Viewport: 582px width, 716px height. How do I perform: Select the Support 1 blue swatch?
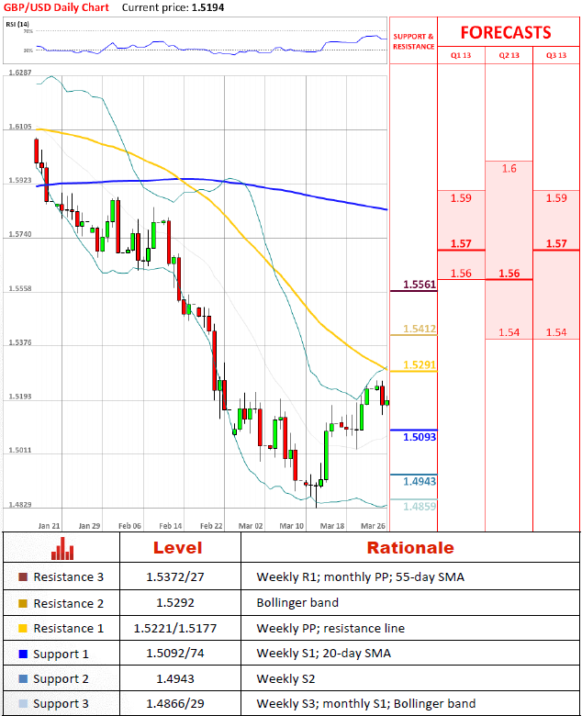point(23,654)
